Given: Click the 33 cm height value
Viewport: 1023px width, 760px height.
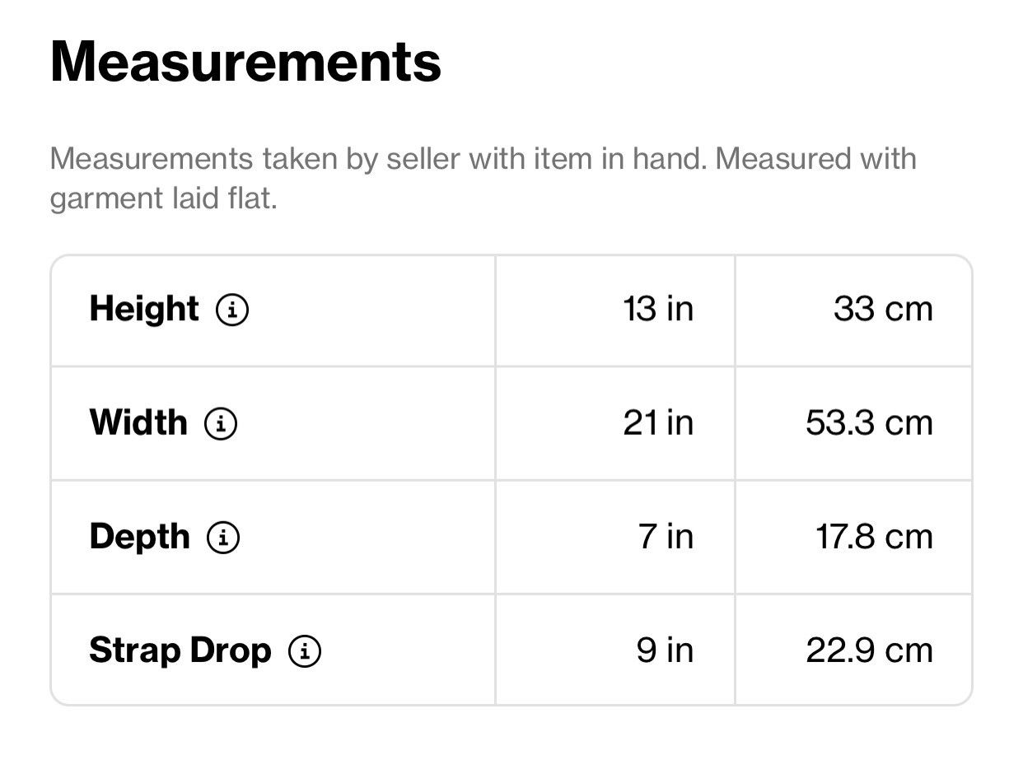Looking at the screenshot, I should pyautogui.click(x=883, y=310).
